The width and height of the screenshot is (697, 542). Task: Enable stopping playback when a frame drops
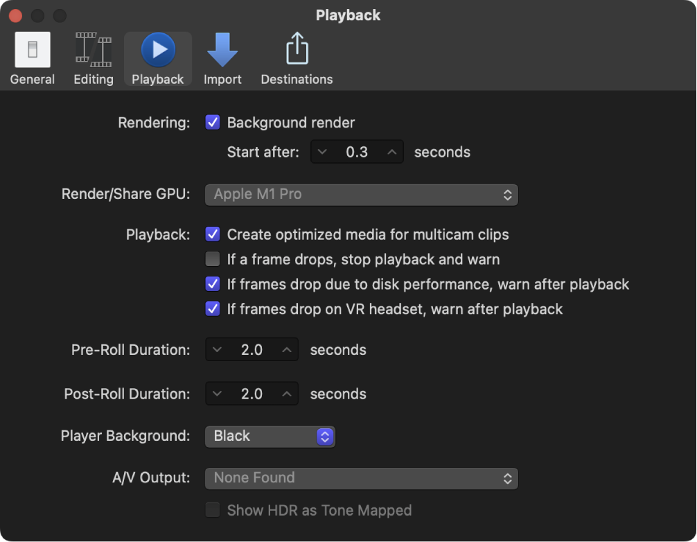pos(213,259)
